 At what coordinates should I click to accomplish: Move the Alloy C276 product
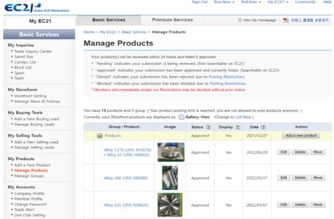click(x=318, y=152)
